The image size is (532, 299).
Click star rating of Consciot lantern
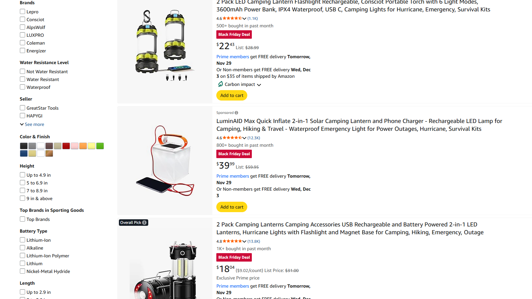pos(232,19)
